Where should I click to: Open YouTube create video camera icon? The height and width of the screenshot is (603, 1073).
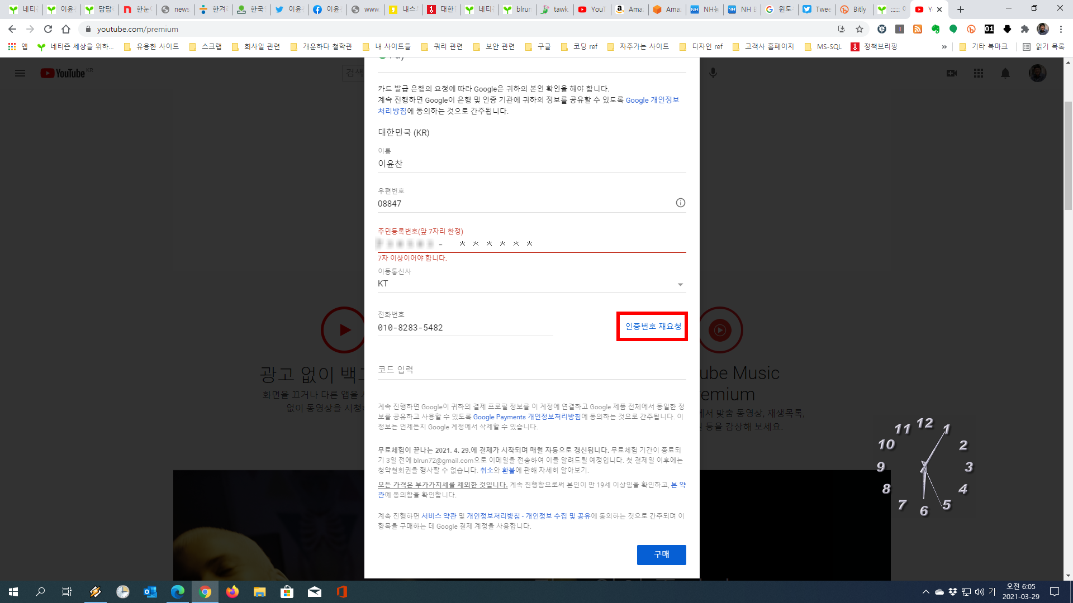pos(952,73)
